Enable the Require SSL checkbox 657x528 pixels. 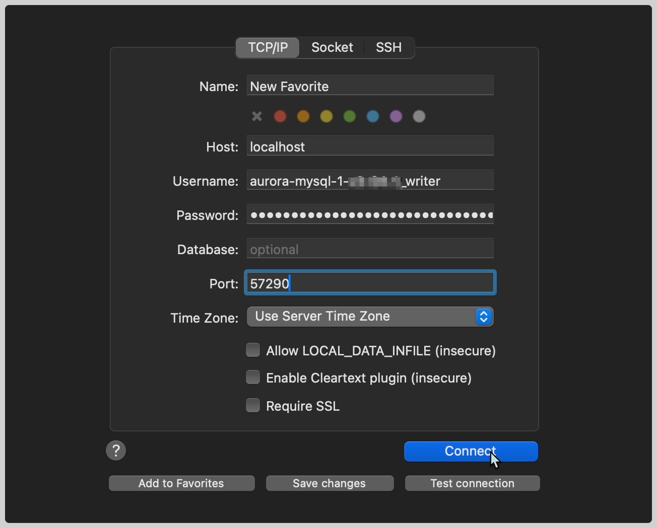point(253,405)
